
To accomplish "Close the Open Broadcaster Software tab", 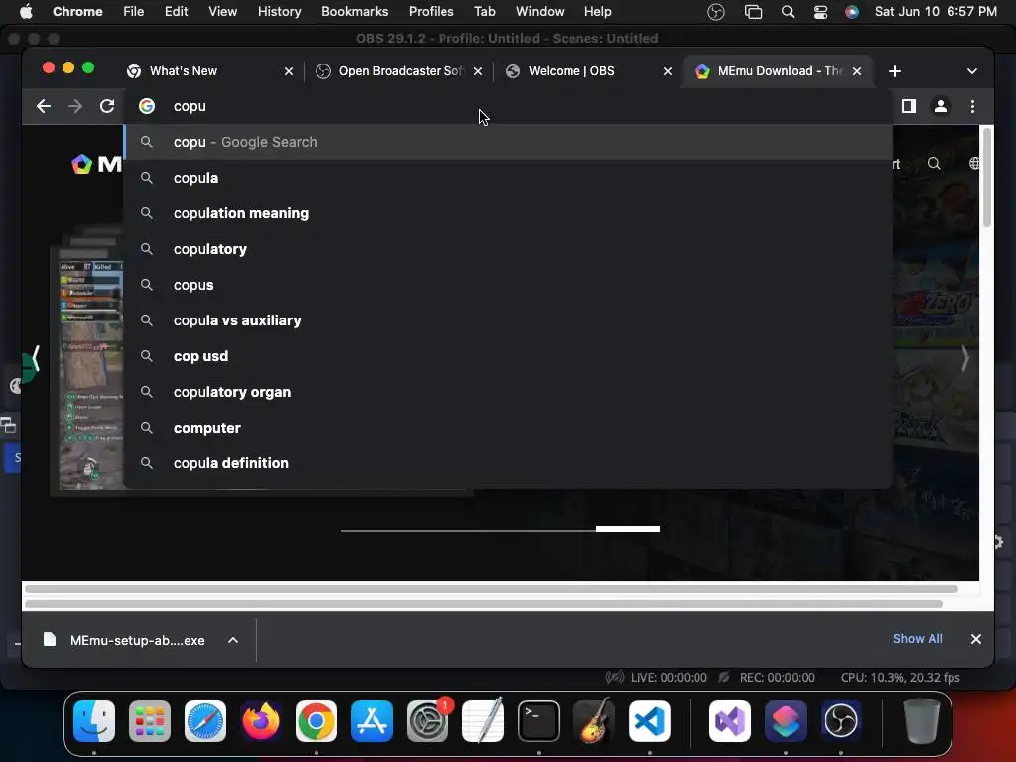I will 478,71.
